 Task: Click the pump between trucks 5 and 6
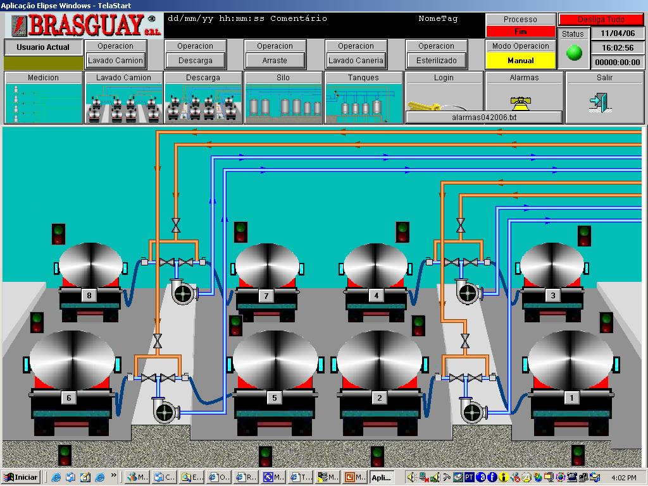(166, 411)
